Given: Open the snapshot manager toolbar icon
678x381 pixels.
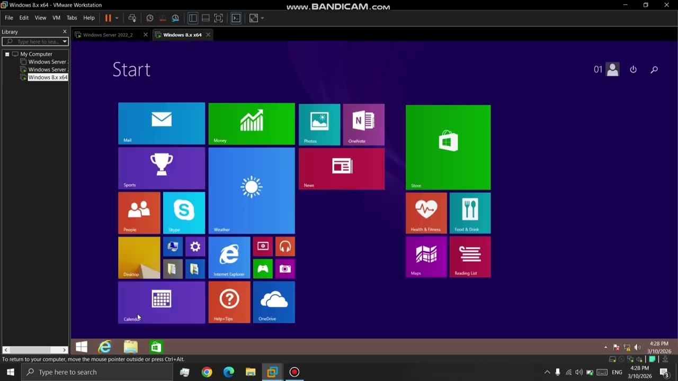Looking at the screenshot, I should [175, 18].
